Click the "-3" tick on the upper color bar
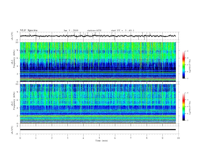201x155 pixels. (x=187, y=51)
